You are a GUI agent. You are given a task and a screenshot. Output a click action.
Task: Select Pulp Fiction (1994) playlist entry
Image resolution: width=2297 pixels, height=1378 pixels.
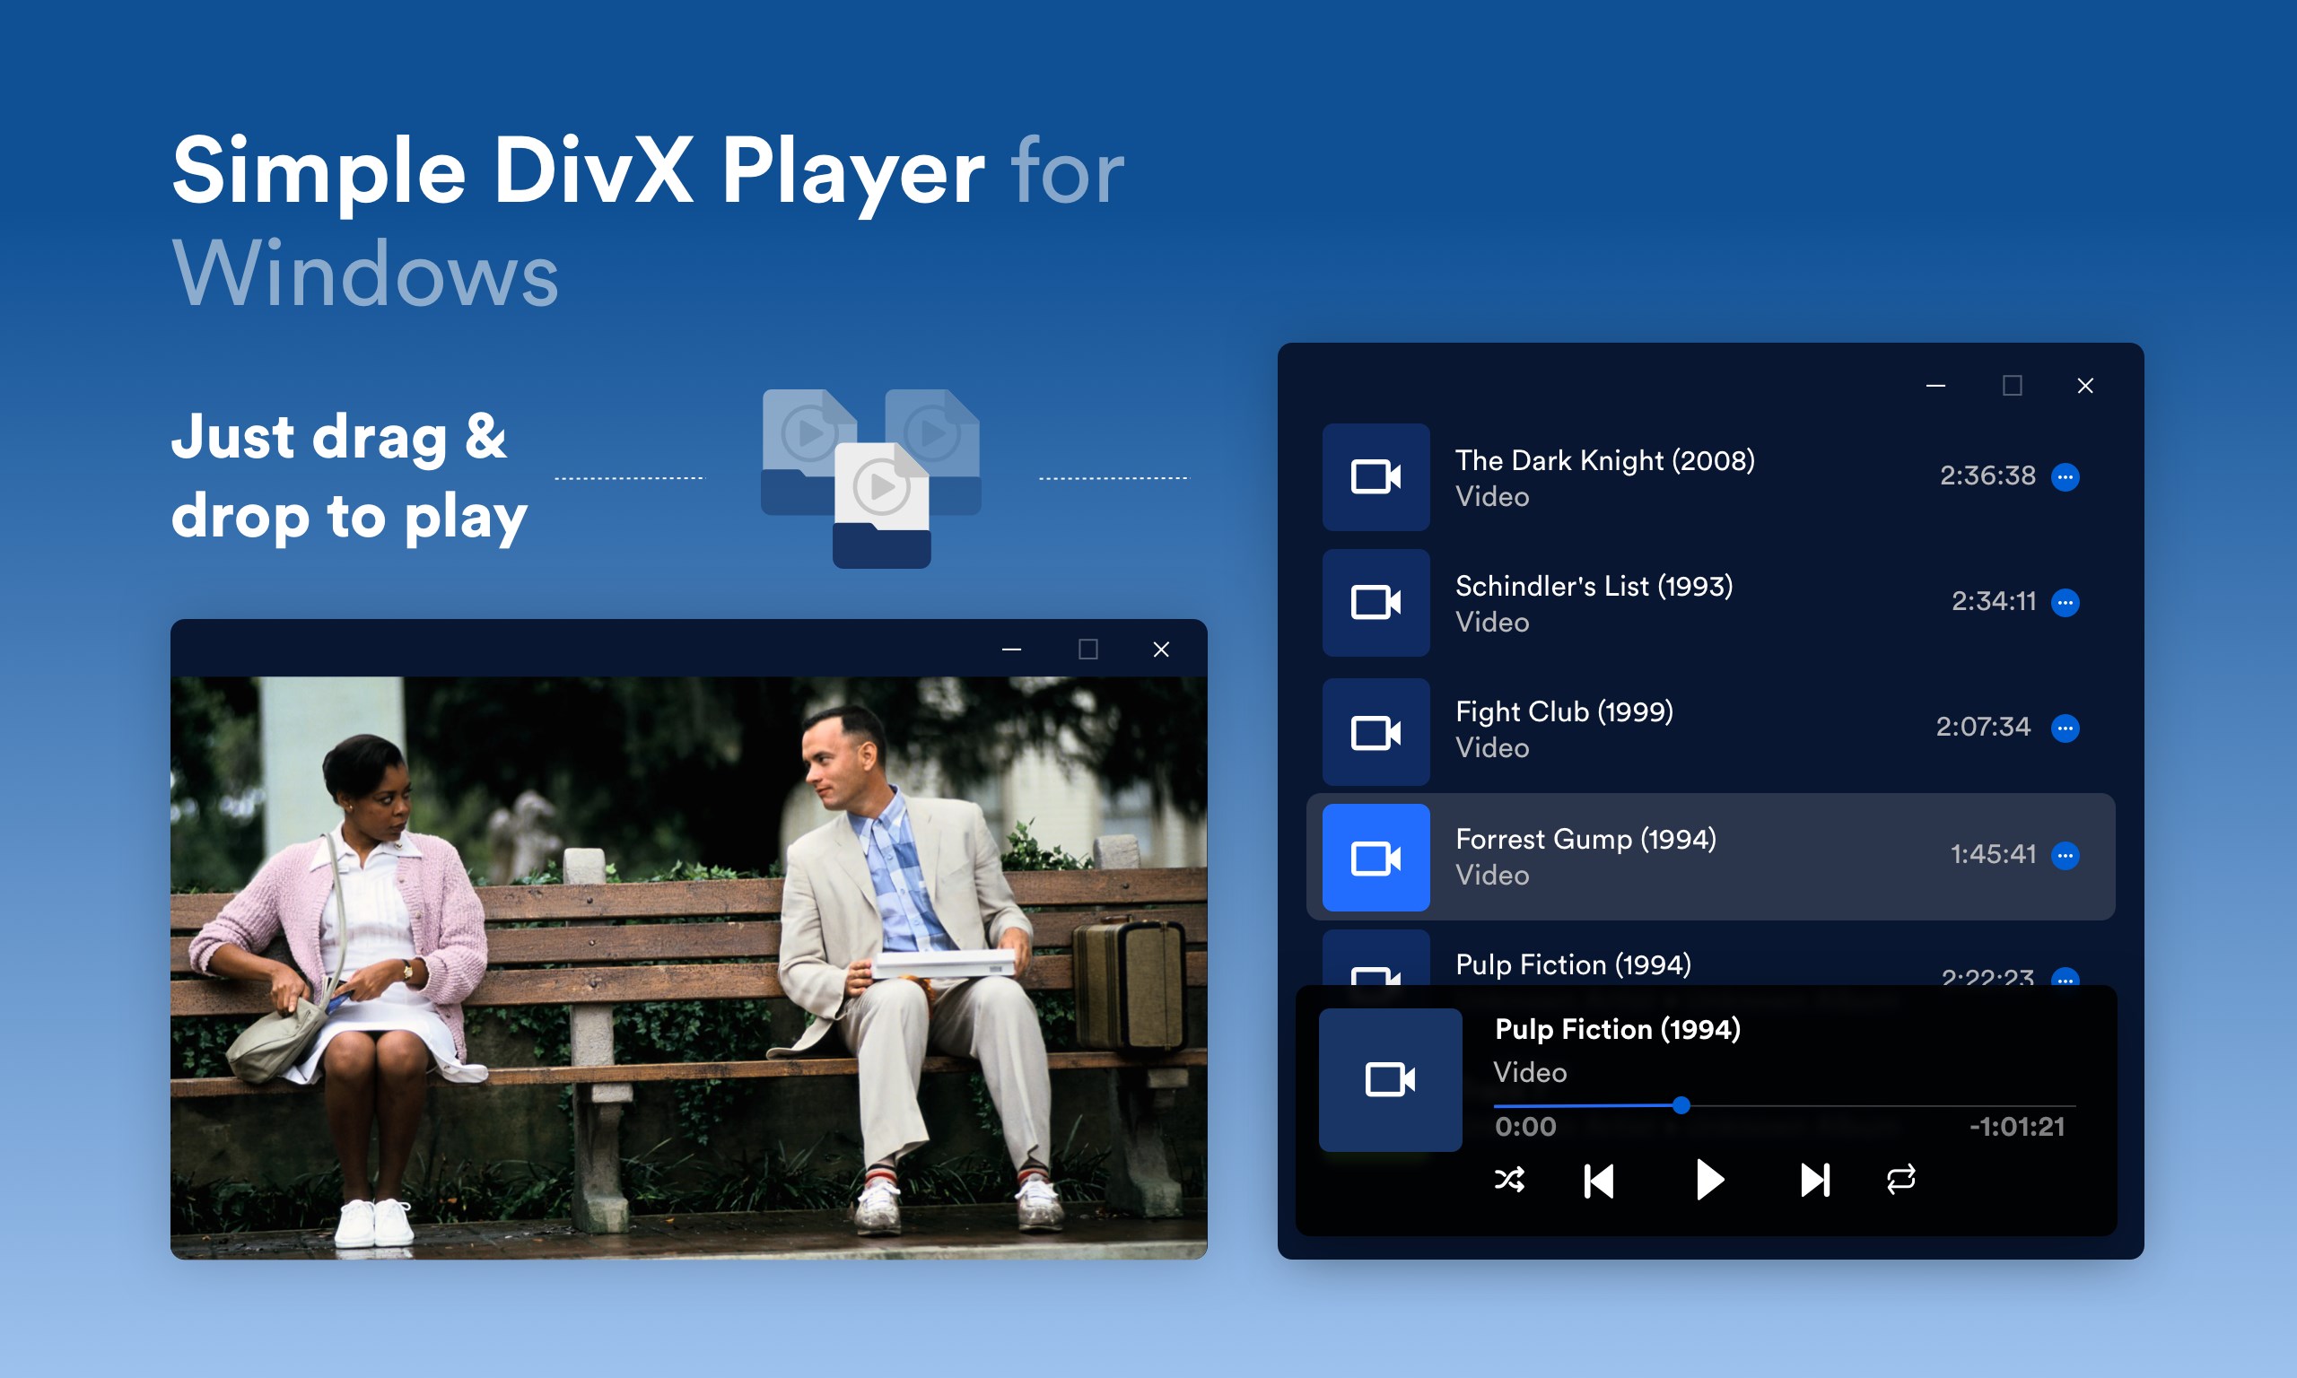click(1573, 964)
